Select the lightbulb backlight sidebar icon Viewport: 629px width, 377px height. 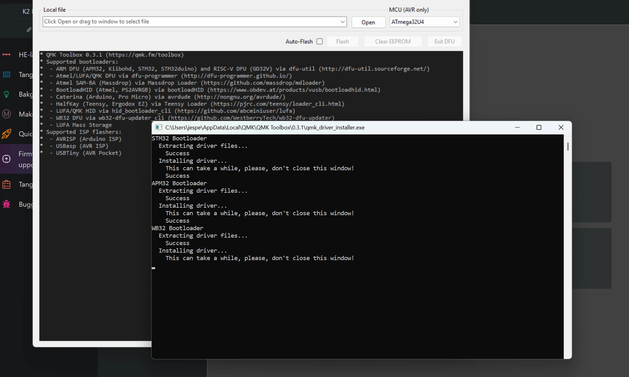pyautogui.click(x=6, y=94)
